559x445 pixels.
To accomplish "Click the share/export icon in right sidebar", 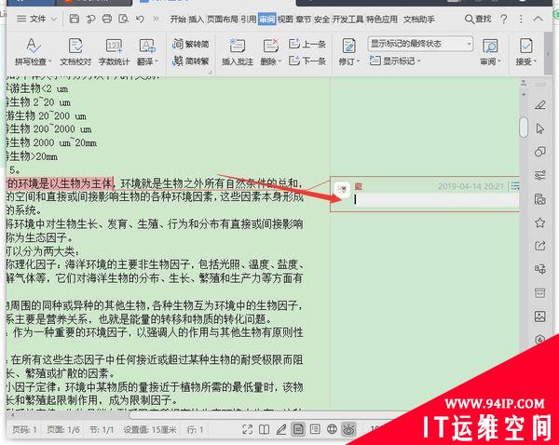I will pyautogui.click(x=539, y=246).
